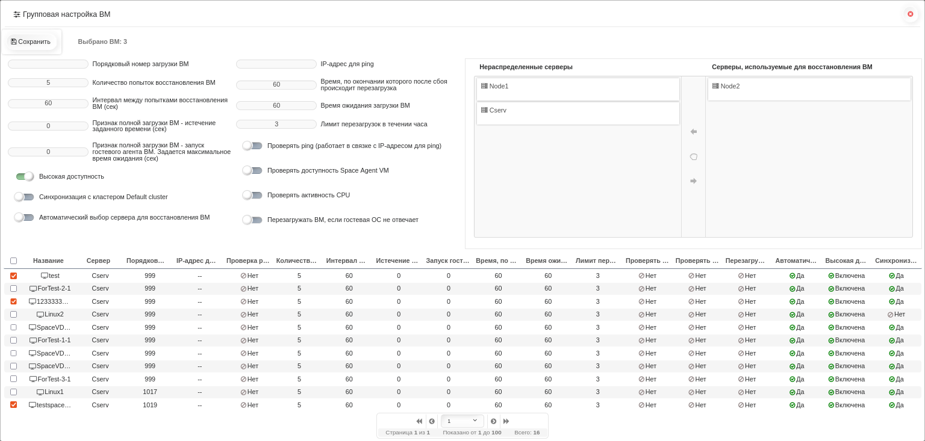Go to the first page in pagination
Screen dimensions: 925x441
click(x=419, y=421)
